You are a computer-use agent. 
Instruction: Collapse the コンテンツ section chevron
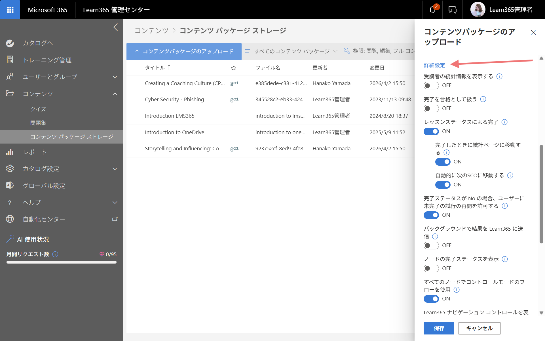[115, 94]
